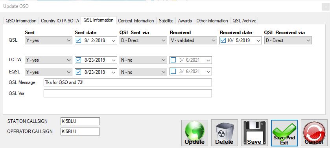Open the Awards tab
The height and width of the screenshot is (148, 330).
click(x=185, y=21)
